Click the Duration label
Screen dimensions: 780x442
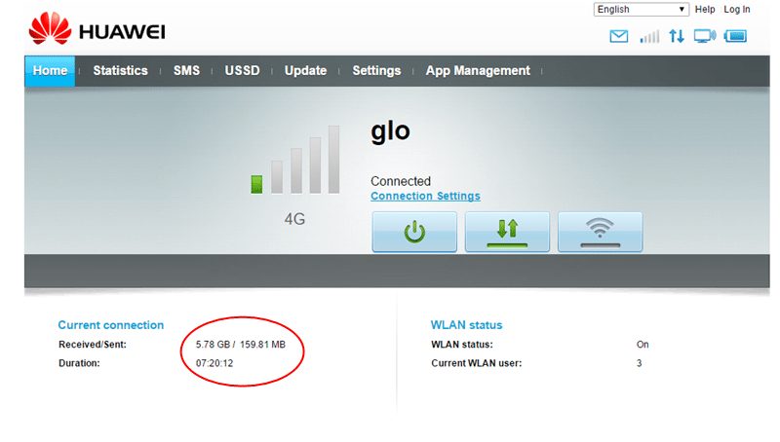click(79, 363)
